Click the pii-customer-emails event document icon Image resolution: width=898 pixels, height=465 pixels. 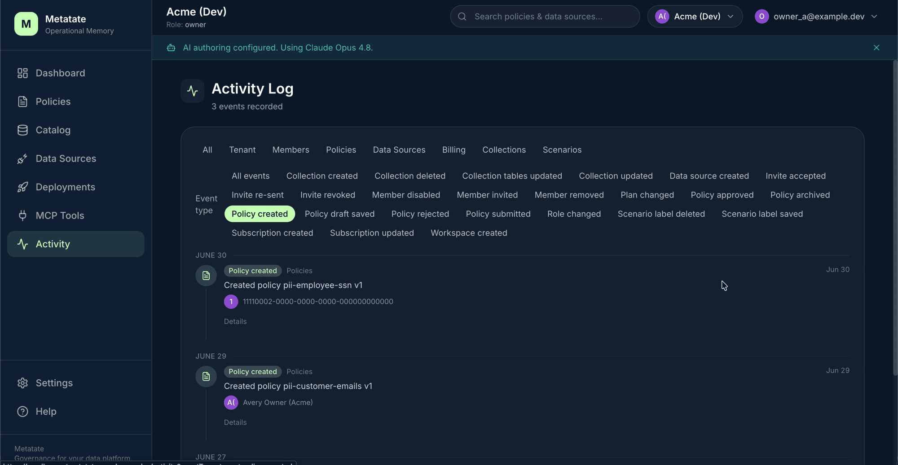coord(206,377)
